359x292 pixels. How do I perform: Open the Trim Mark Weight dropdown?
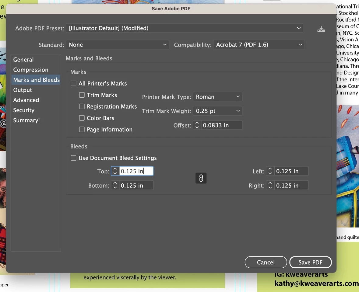[217, 111]
